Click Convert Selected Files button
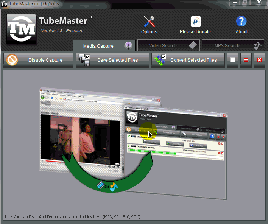This screenshot has width=268, height=224. (188, 60)
